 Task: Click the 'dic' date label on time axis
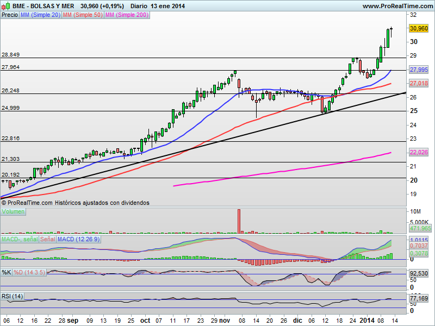tap(297, 321)
